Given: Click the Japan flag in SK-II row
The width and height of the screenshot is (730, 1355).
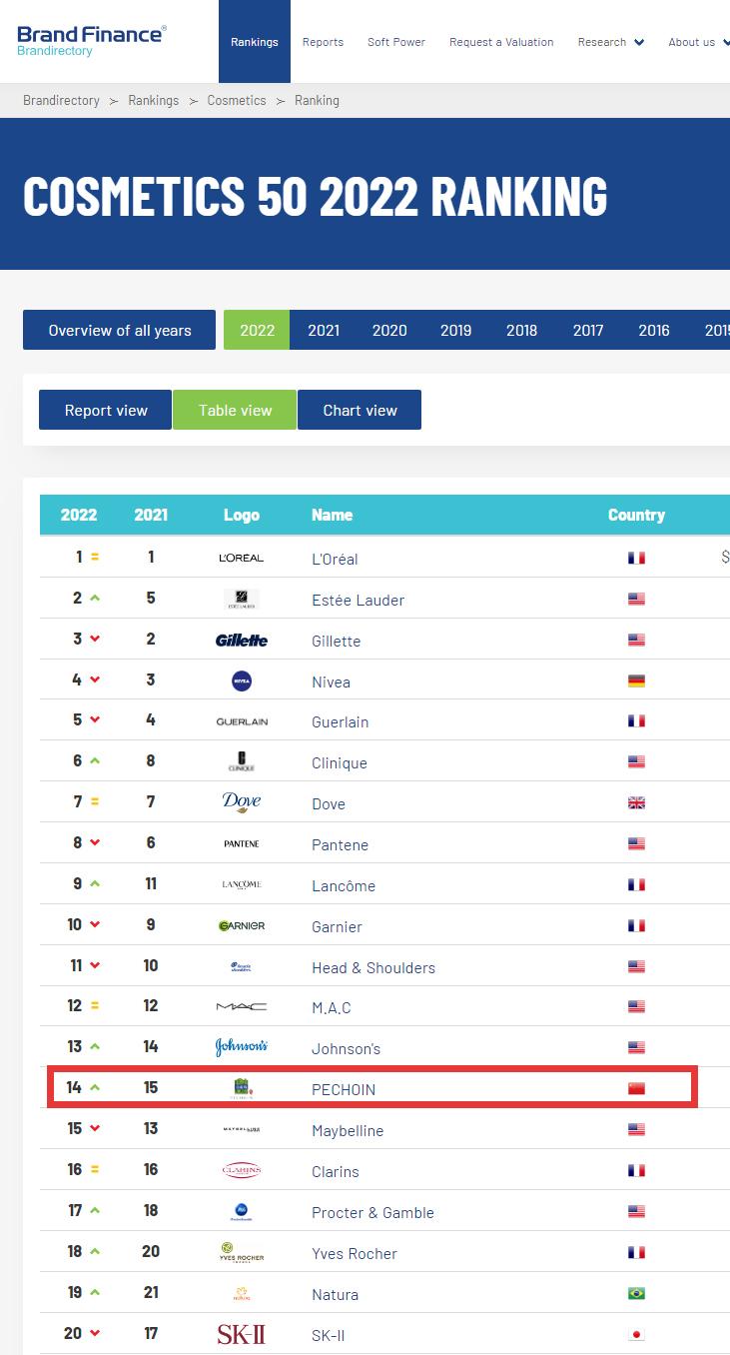Looking at the screenshot, I should pos(636,1334).
